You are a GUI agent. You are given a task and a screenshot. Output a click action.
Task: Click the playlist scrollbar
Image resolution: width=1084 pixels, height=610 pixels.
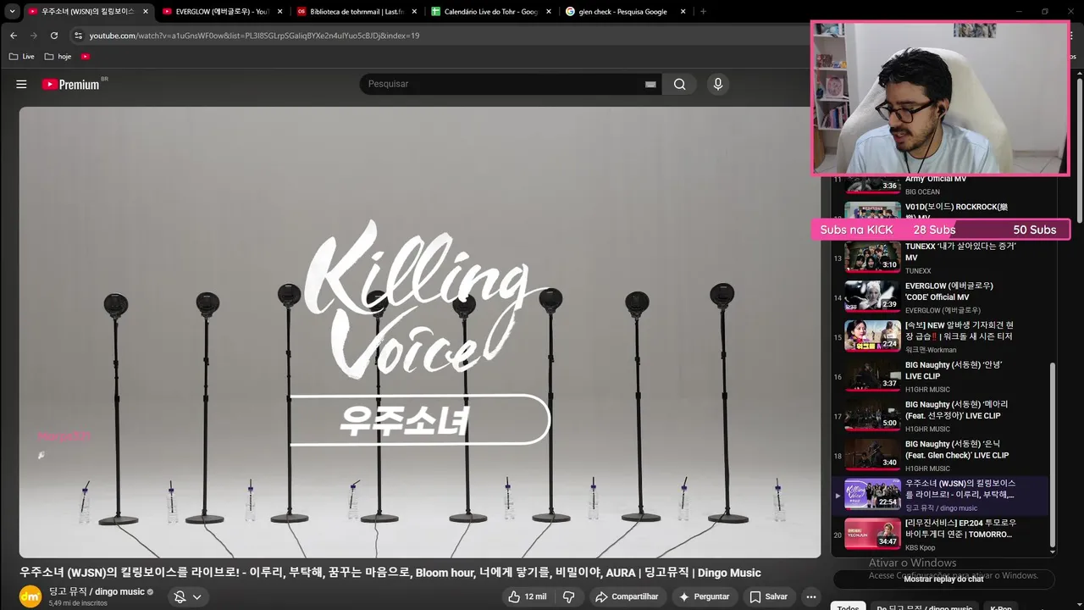[1053, 455]
